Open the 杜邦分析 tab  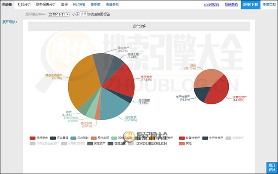24,4
